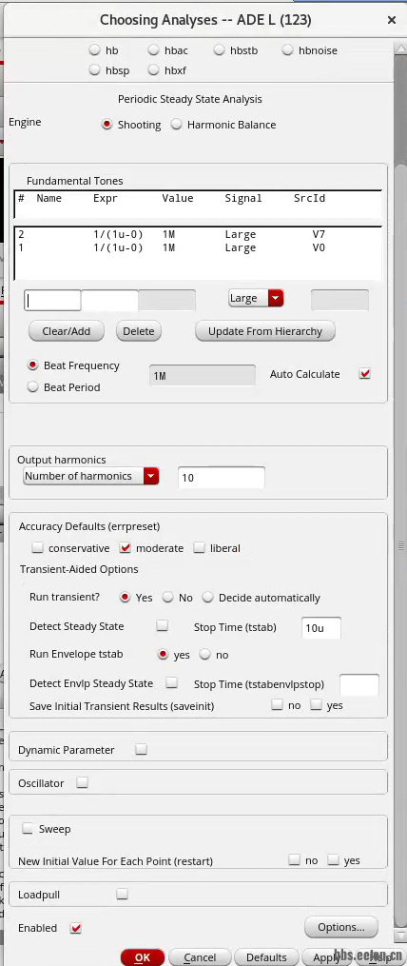Image resolution: width=407 pixels, height=966 pixels.
Task: Click the Stop Time tstab field
Action: coord(320,628)
